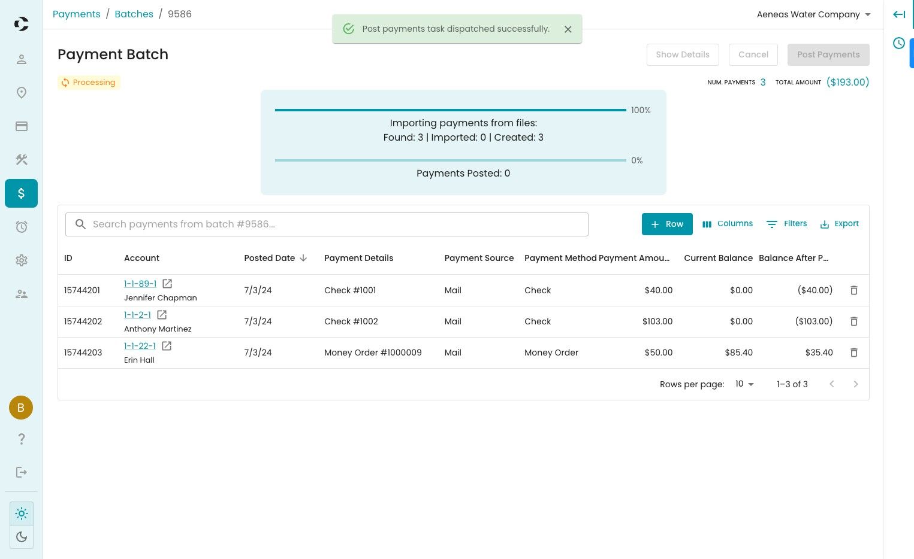Click the Show Details button
The height and width of the screenshot is (559, 914).
683,54
